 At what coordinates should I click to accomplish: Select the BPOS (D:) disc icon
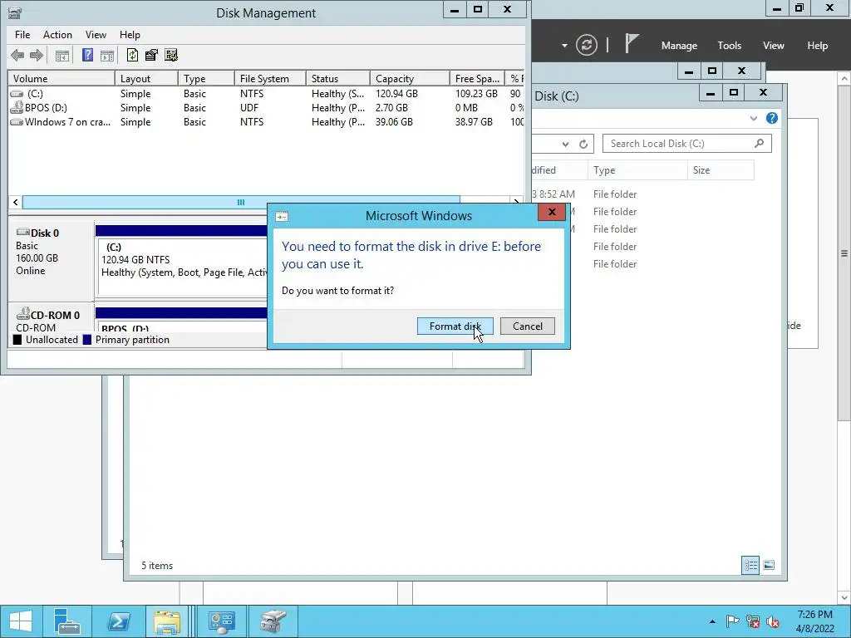(17, 107)
